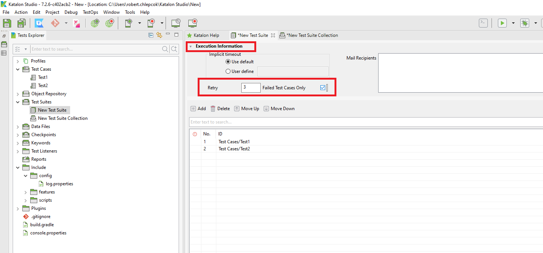Click the Debug bug icon
This screenshot has height=253, width=543.
(x=525, y=23)
